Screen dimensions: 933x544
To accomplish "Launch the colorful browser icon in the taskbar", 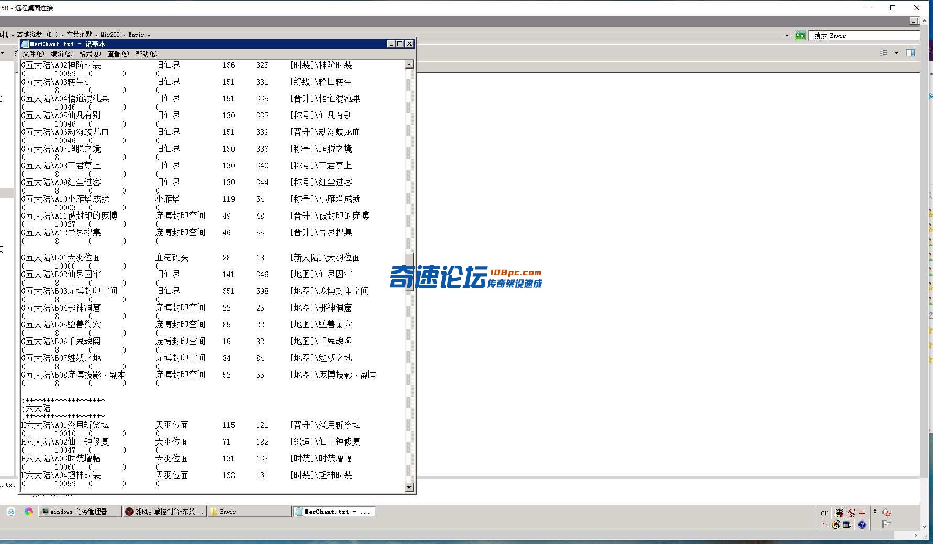I will (29, 512).
